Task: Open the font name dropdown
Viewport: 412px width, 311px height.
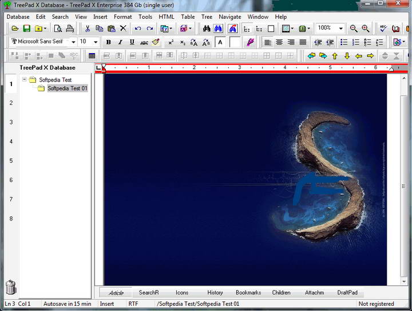Action: click(74, 42)
